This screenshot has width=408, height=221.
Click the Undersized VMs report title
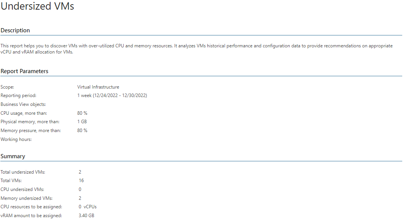coord(37,6)
